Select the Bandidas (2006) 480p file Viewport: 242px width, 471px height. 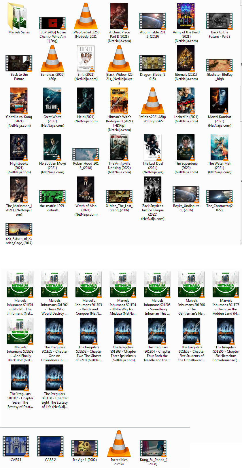coord(52,58)
